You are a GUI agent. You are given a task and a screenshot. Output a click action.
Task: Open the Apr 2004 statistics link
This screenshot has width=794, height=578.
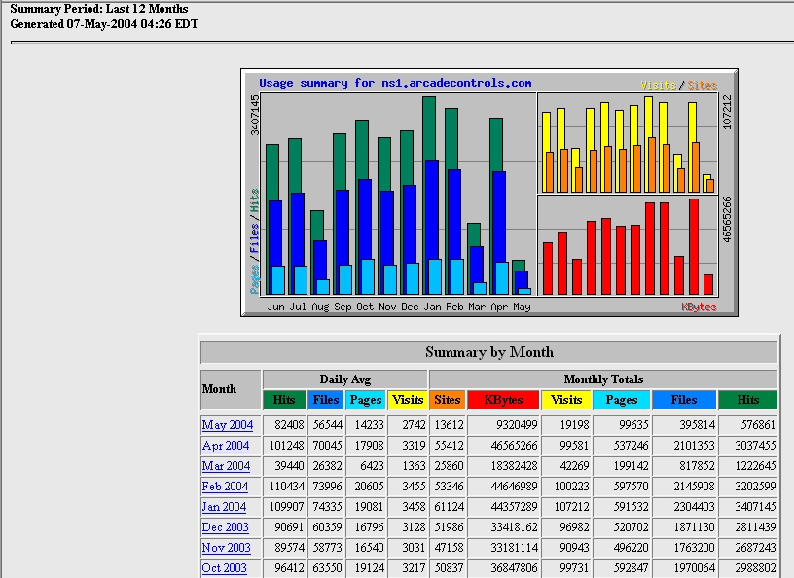[226, 446]
